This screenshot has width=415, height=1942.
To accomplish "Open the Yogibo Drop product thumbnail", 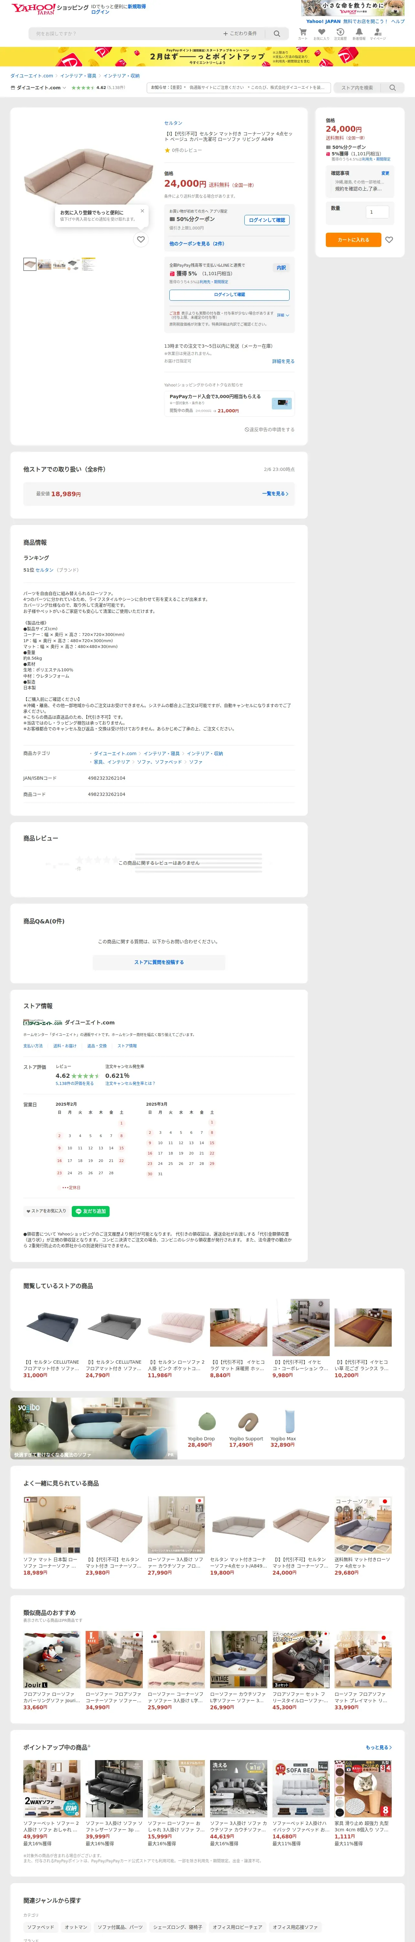I will pyautogui.click(x=207, y=1421).
